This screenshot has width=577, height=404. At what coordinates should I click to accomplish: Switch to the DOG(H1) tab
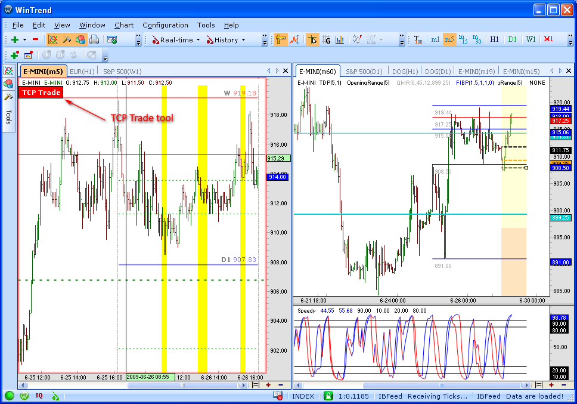click(x=405, y=72)
